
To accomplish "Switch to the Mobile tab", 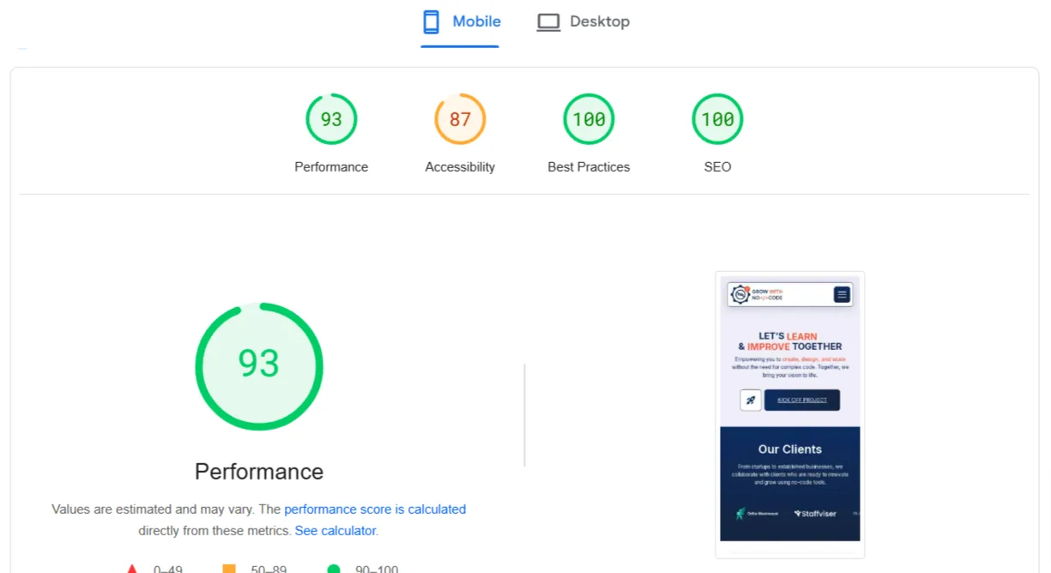I will [460, 22].
